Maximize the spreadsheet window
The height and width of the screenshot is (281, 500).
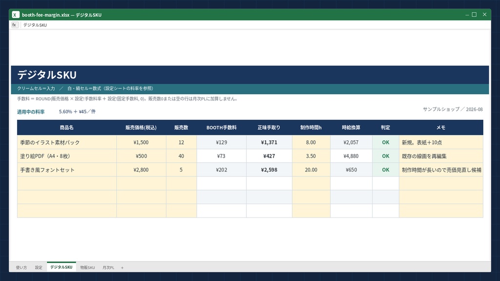474,15
